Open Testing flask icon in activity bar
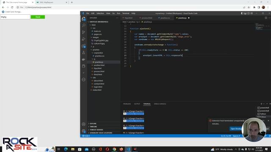The height and width of the screenshot is (152, 271). tap(84, 52)
